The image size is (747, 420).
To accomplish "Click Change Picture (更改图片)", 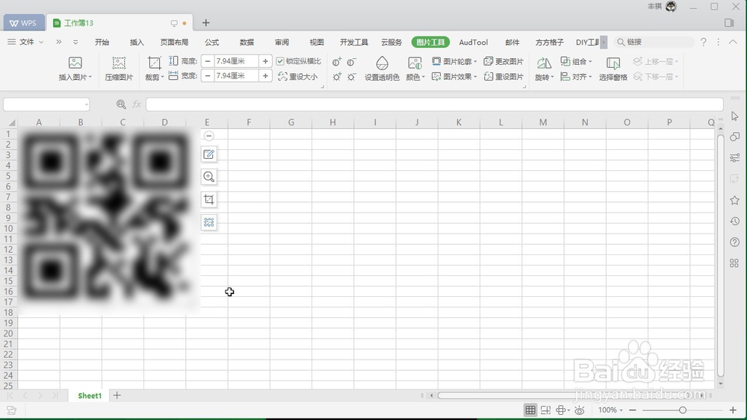I will tap(503, 61).
